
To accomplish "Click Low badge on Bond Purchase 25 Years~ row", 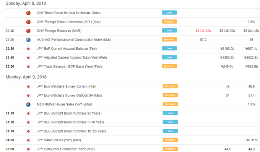I will coord(170,113).
